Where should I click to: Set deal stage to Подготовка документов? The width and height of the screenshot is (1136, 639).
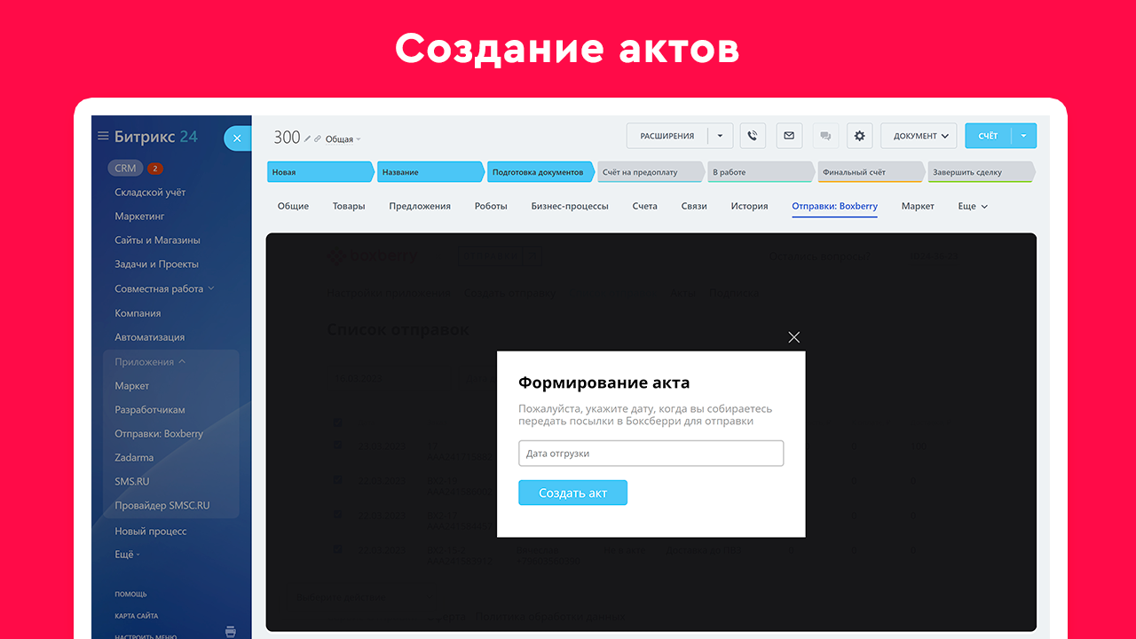[x=540, y=172]
